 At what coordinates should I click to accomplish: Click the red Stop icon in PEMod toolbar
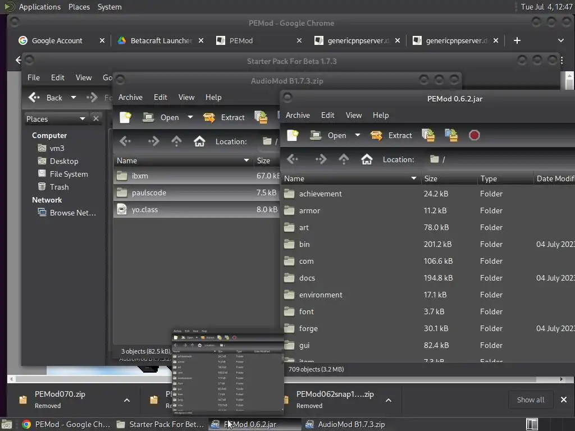[474, 135]
